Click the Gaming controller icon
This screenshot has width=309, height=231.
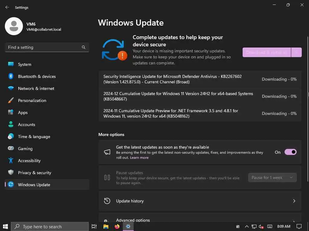click(11, 148)
